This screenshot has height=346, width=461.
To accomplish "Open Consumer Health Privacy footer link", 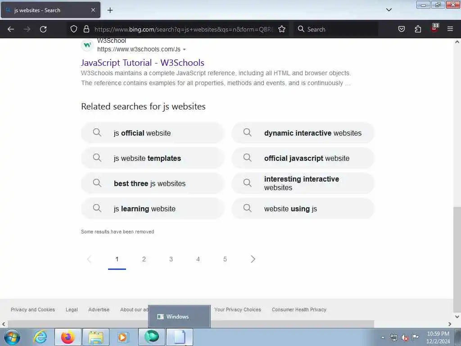I will click(x=299, y=310).
